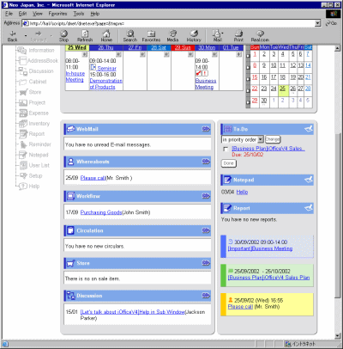Open Report in the sidebar

click(32, 134)
